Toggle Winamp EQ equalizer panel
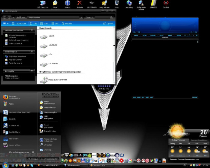 coord(196,32)
